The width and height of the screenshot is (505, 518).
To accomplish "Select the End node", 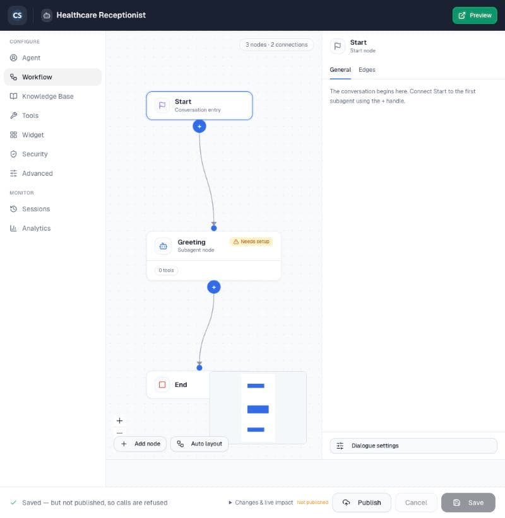I will pyautogui.click(x=178, y=385).
